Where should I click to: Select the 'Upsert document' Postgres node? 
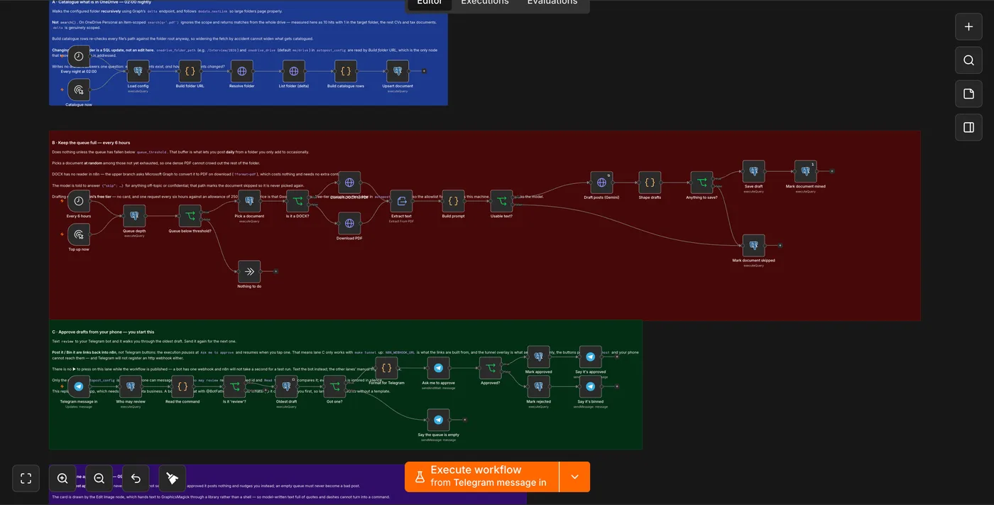pyautogui.click(x=398, y=71)
